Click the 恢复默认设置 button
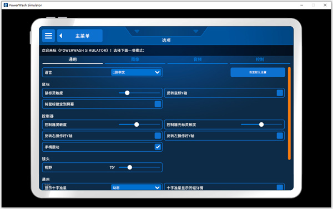 pyautogui.click(x=258, y=72)
